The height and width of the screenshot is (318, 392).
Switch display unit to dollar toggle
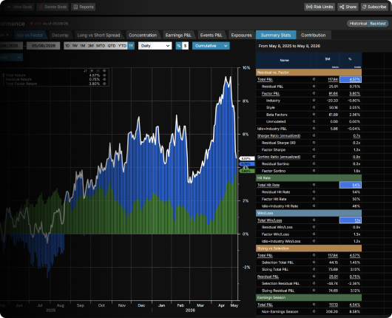point(185,46)
